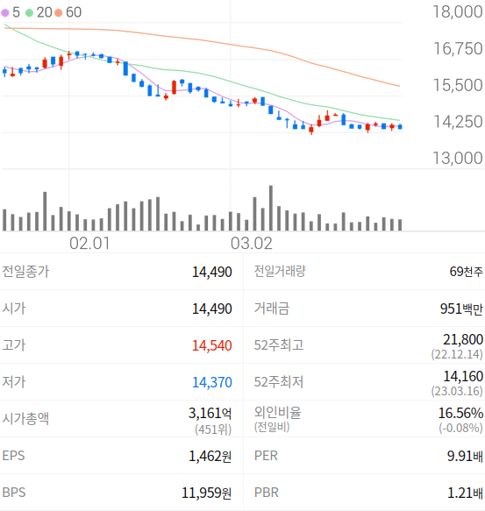
Task: Click the trading value 951백만
Action: [x=461, y=309]
